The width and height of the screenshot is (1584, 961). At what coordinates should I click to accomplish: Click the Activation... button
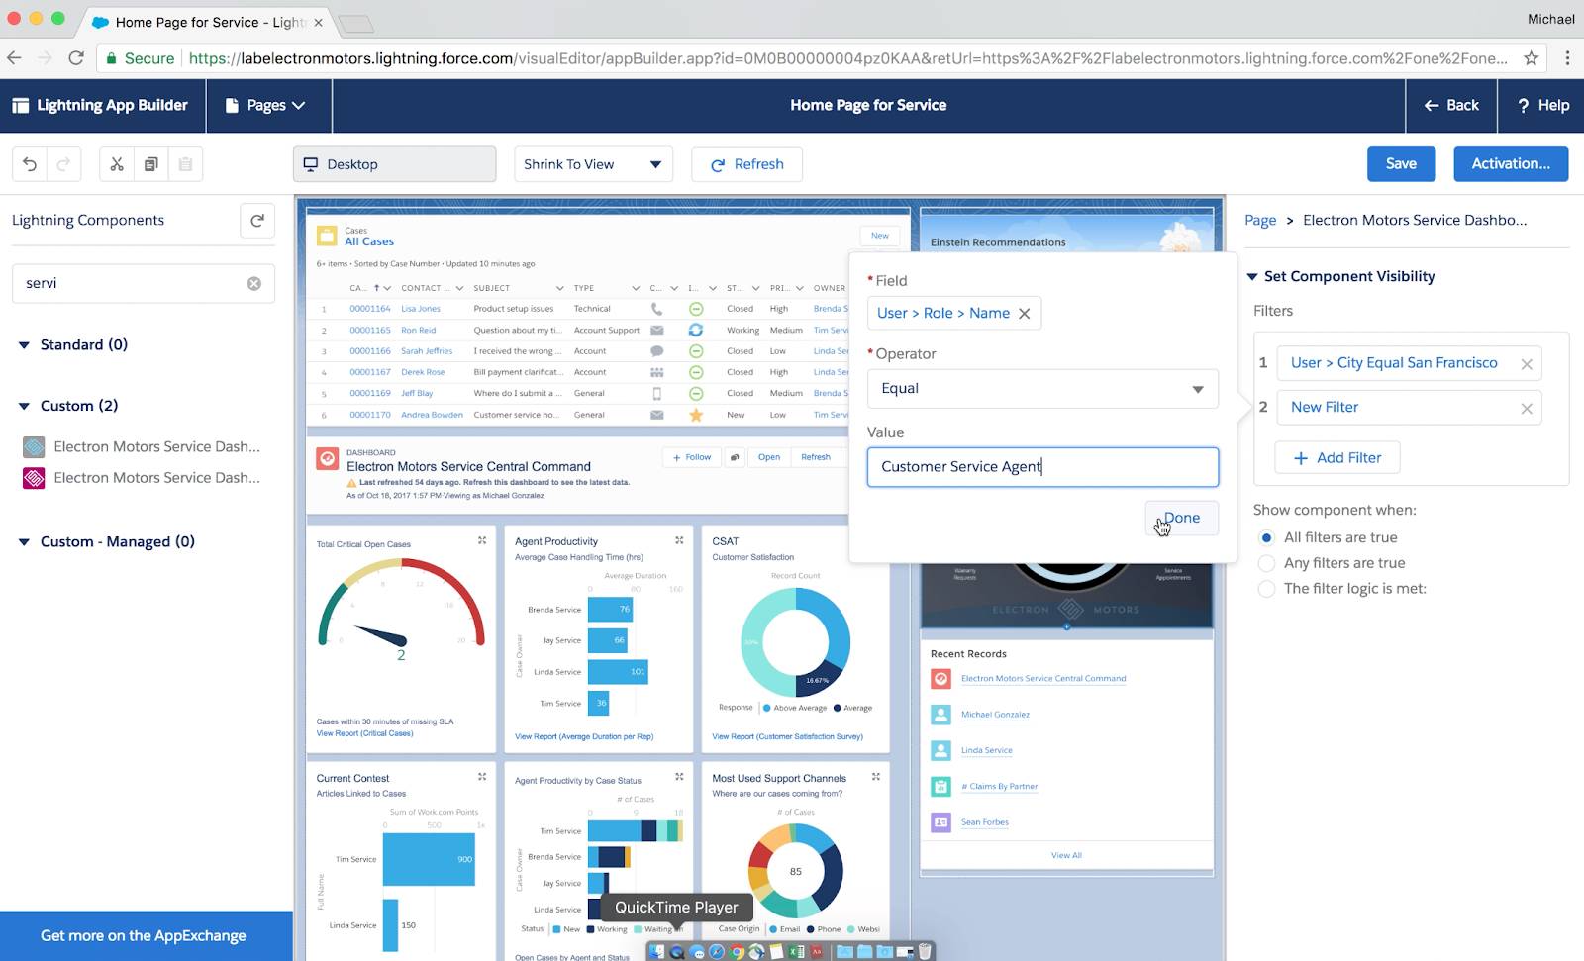point(1511,164)
